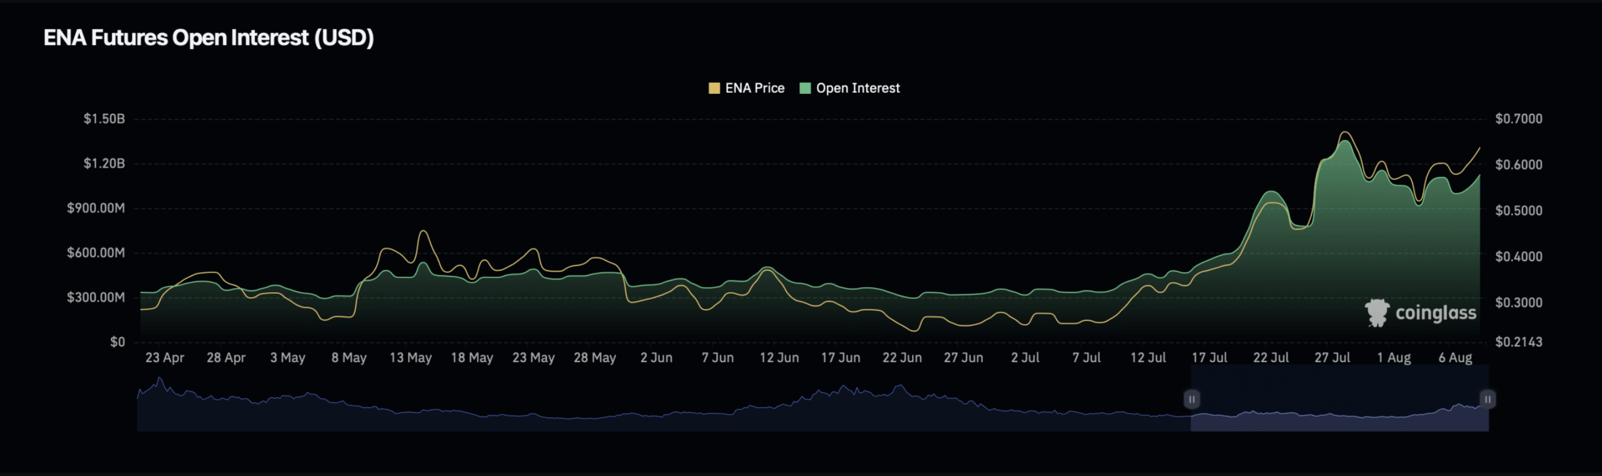Image resolution: width=1602 pixels, height=476 pixels.
Task: Click the $300.00M left axis label
Action: pos(96,297)
